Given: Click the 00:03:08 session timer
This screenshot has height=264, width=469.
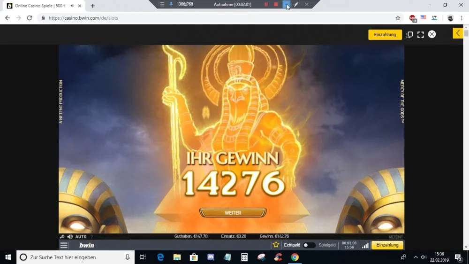Looking at the screenshot, I should pyautogui.click(x=349, y=243).
